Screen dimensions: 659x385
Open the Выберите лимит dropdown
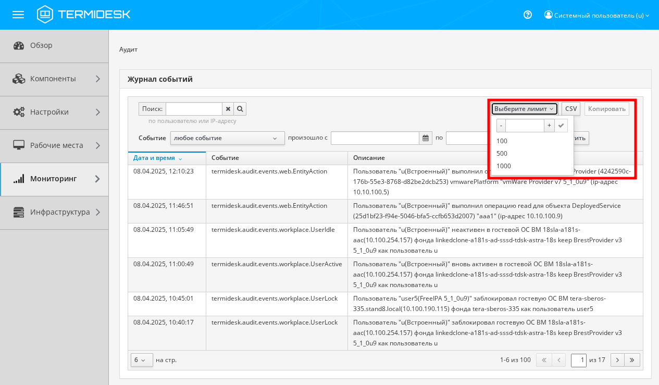524,109
